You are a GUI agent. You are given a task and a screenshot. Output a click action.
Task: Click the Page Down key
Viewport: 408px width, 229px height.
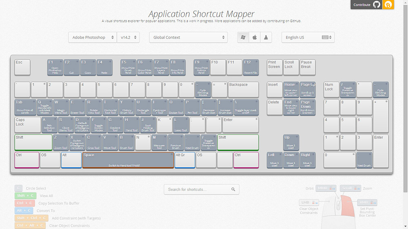click(307, 107)
